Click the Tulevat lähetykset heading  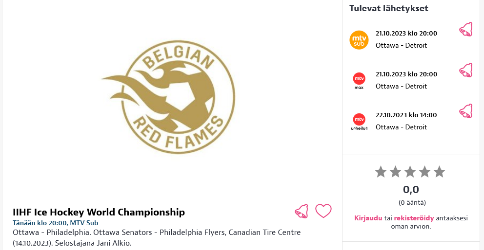pyautogui.click(x=389, y=8)
